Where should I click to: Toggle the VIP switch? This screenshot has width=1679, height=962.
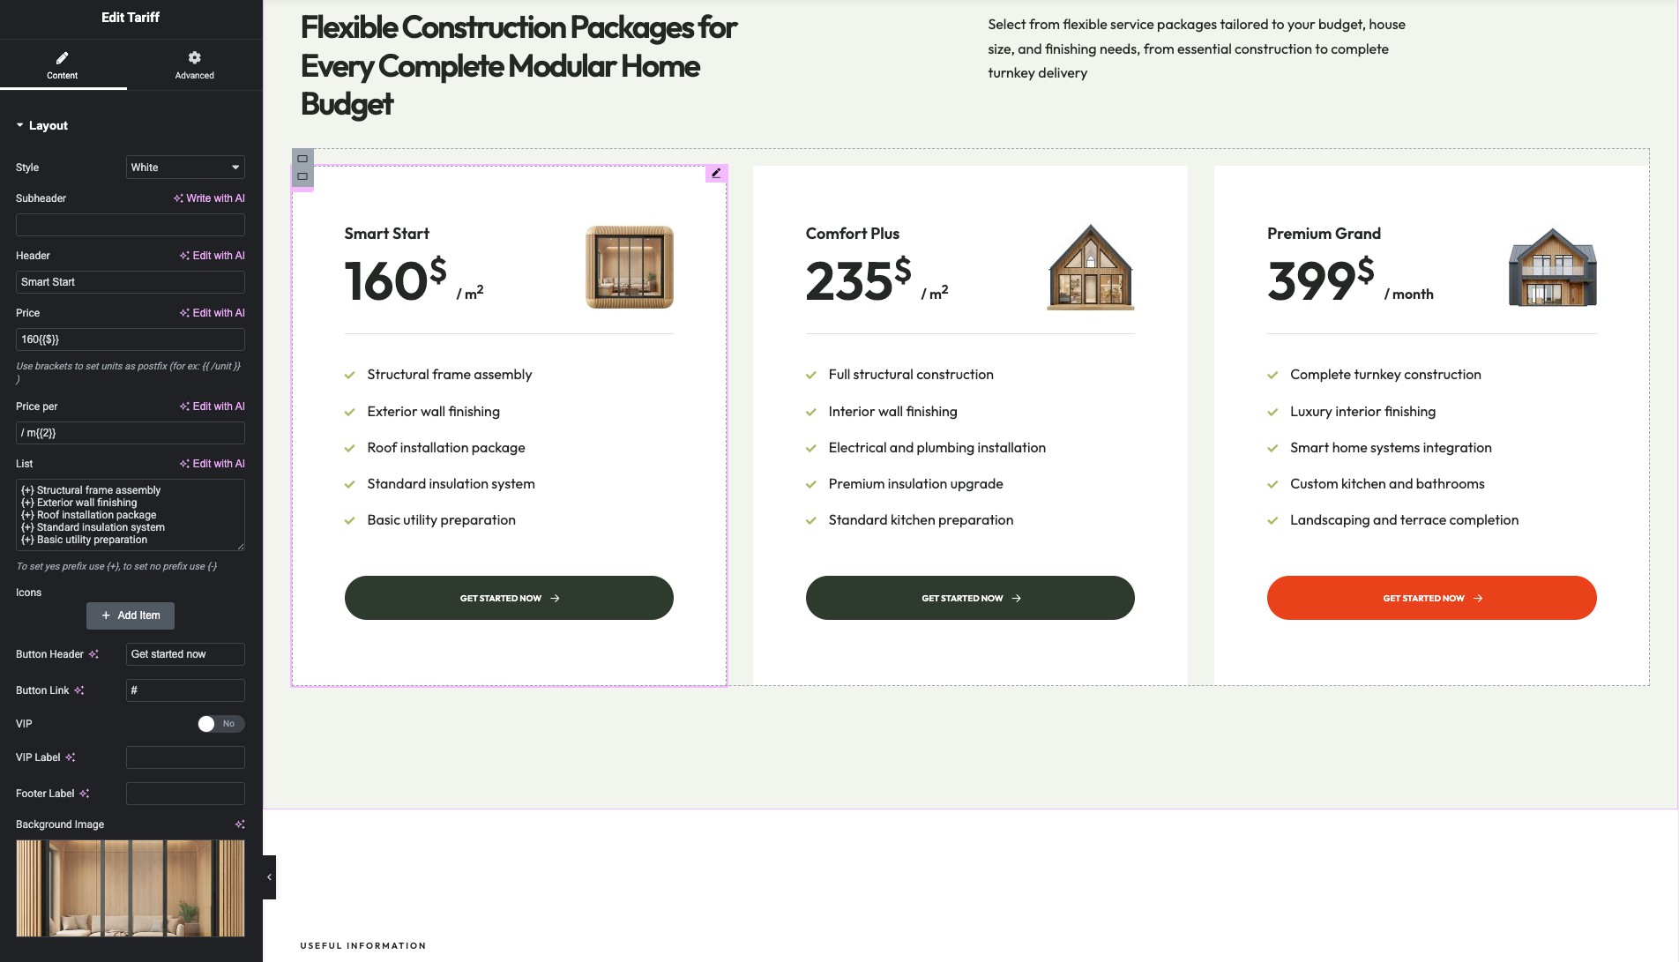(220, 724)
